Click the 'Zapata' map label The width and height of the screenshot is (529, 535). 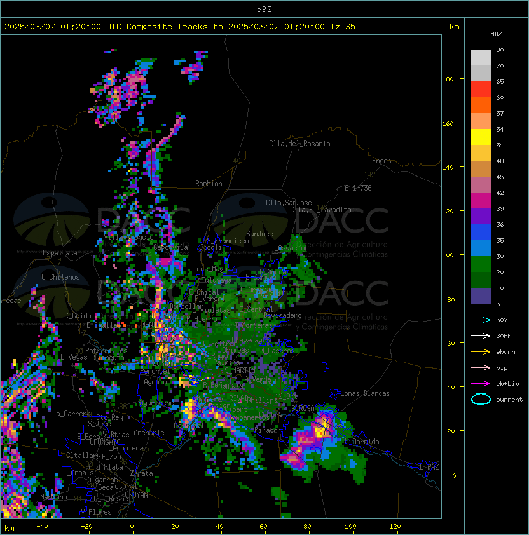tap(141, 473)
